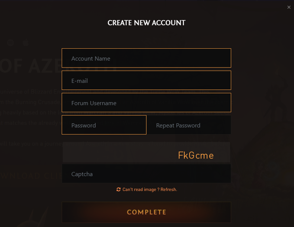Click the Account Name input field

coord(146,58)
